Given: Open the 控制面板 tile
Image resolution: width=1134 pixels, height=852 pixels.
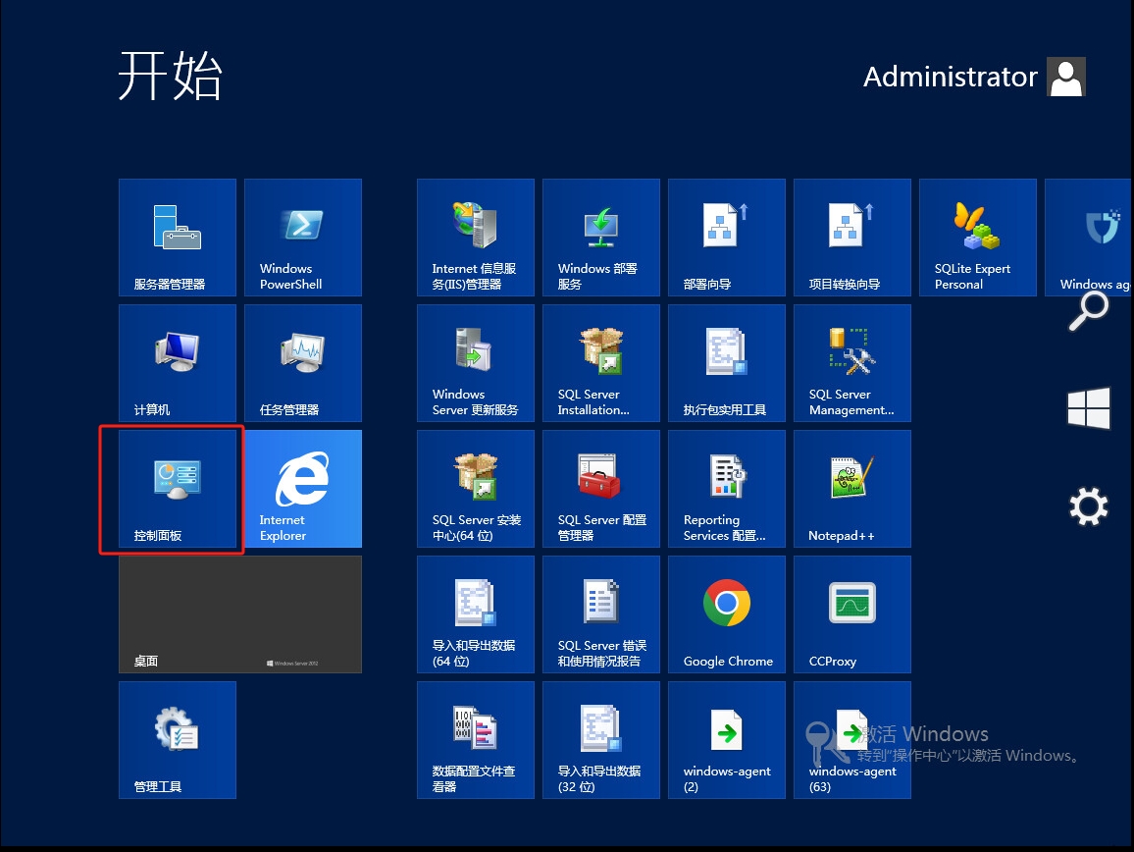Looking at the screenshot, I should [x=178, y=489].
